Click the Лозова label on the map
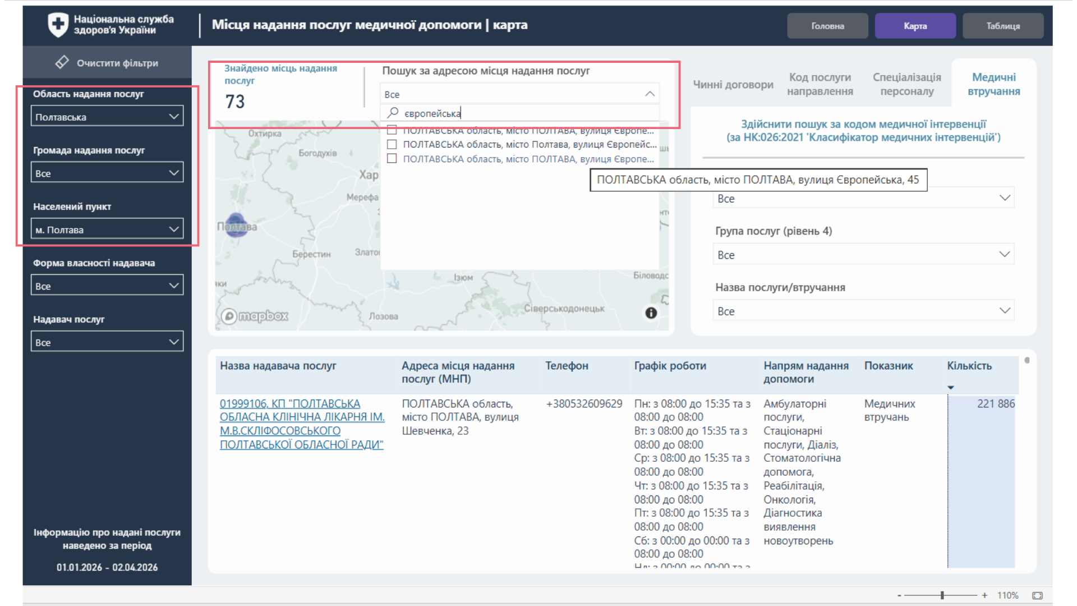 click(x=384, y=316)
